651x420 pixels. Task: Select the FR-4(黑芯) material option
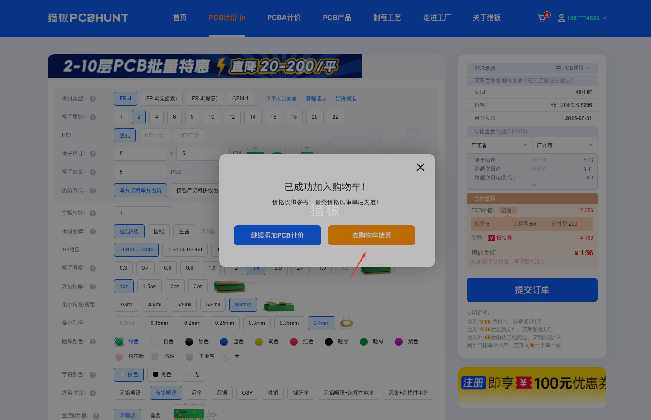coord(204,98)
